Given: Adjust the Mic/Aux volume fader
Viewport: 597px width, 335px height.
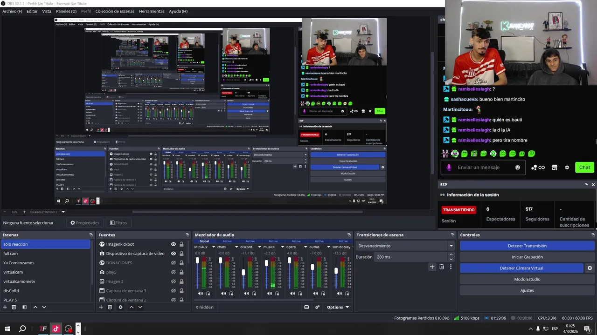Looking at the screenshot, I should 197,260.
